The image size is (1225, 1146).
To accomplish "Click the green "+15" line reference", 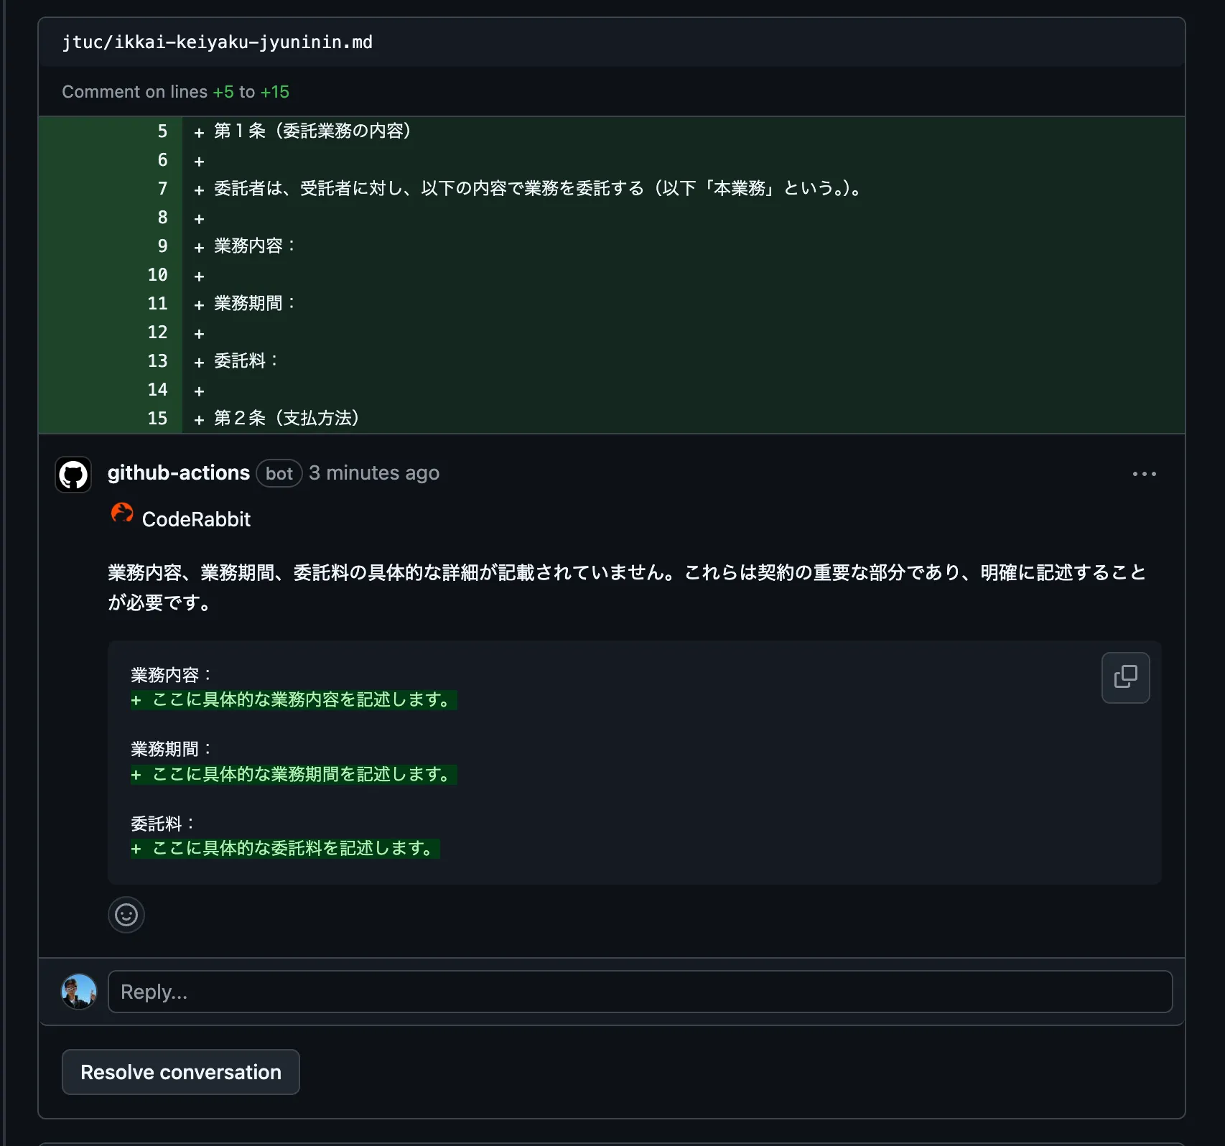I will point(275,92).
